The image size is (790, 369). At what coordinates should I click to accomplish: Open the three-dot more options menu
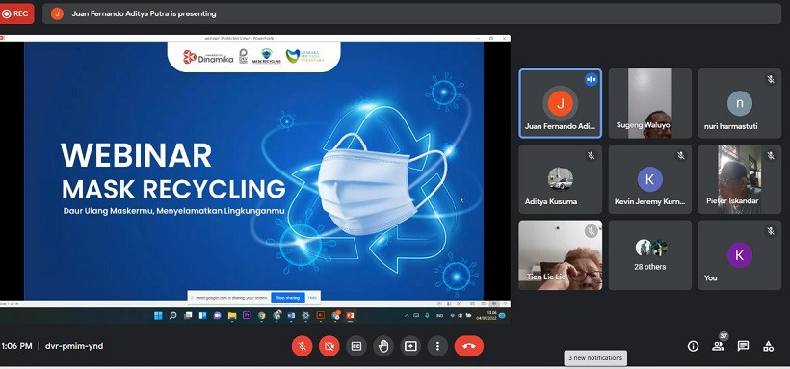pyautogui.click(x=437, y=346)
